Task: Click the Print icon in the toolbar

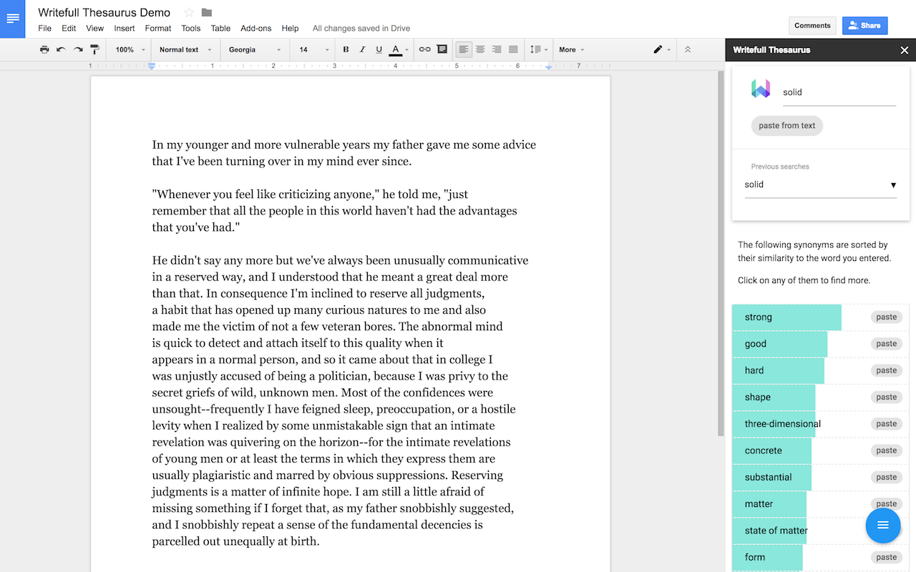Action: click(x=44, y=49)
